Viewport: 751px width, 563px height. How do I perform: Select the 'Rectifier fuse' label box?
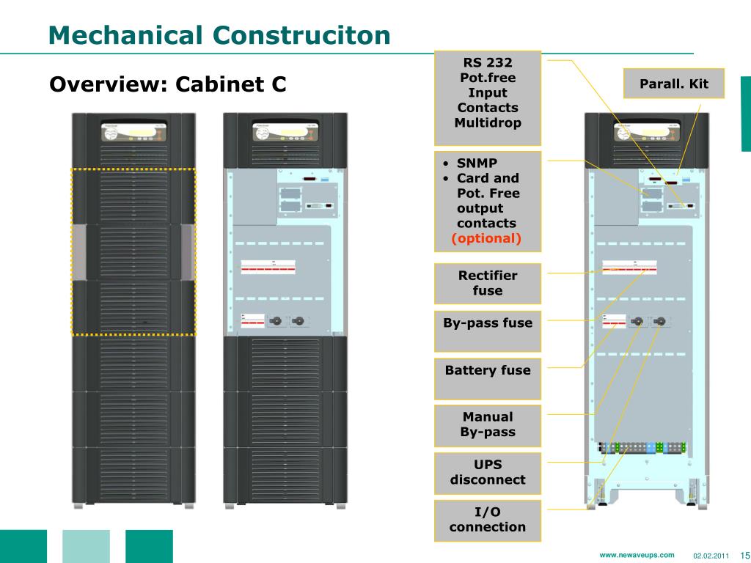pyautogui.click(x=488, y=284)
